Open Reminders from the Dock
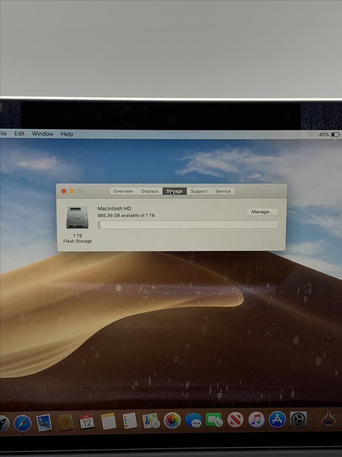Viewport: 342px width, 457px height. 130,421
